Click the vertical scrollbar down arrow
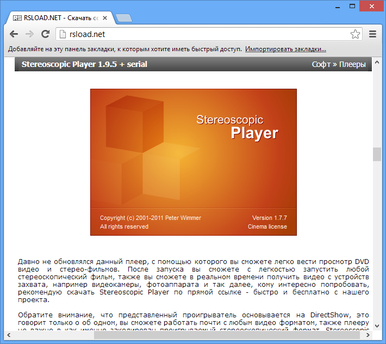Screen dimensions: 386x344 [x=377, y=325]
